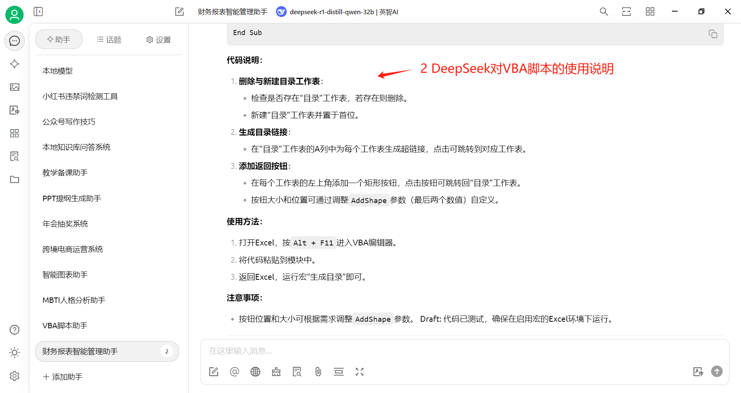The width and height of the screenshot is (741, 393).
Task: Select the 教学备课助手 assistant
Action: click(107, 173)
